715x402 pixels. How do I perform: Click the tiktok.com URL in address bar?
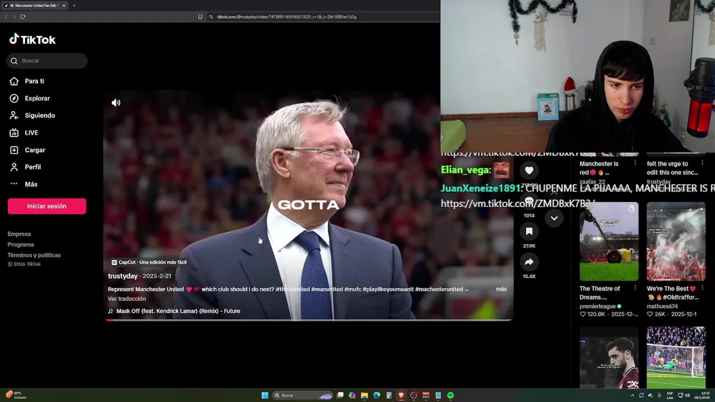pos(287,17)
